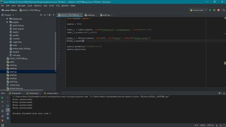Hide the Run tool window
226x127 pixels.
(224, 93)
